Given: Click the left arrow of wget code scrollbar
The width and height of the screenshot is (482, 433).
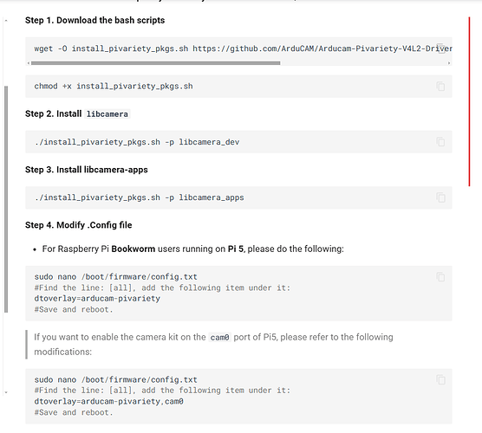Looking at the screenshot, I should [29, 63].
